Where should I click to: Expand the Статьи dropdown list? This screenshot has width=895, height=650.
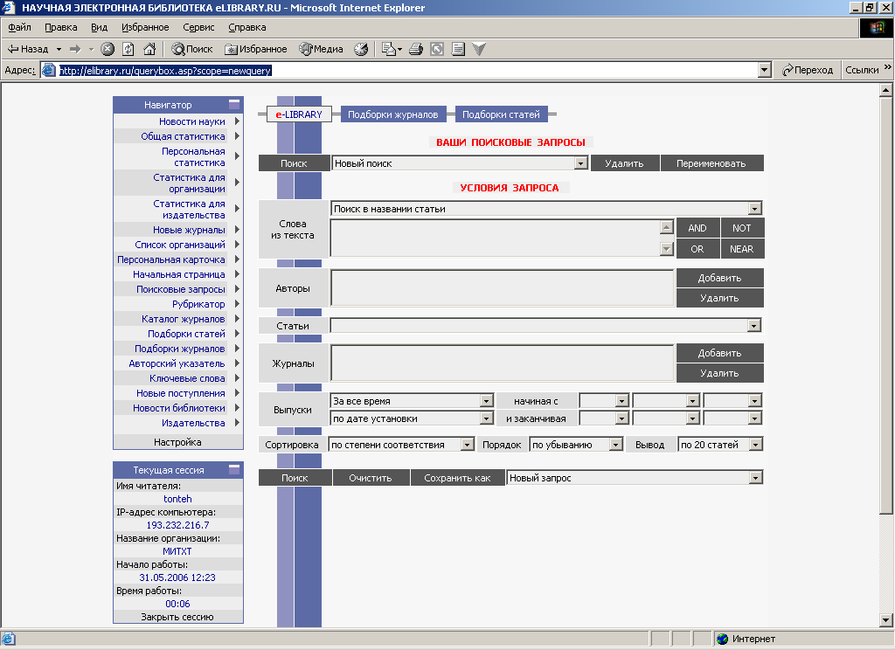click(754, 326)
